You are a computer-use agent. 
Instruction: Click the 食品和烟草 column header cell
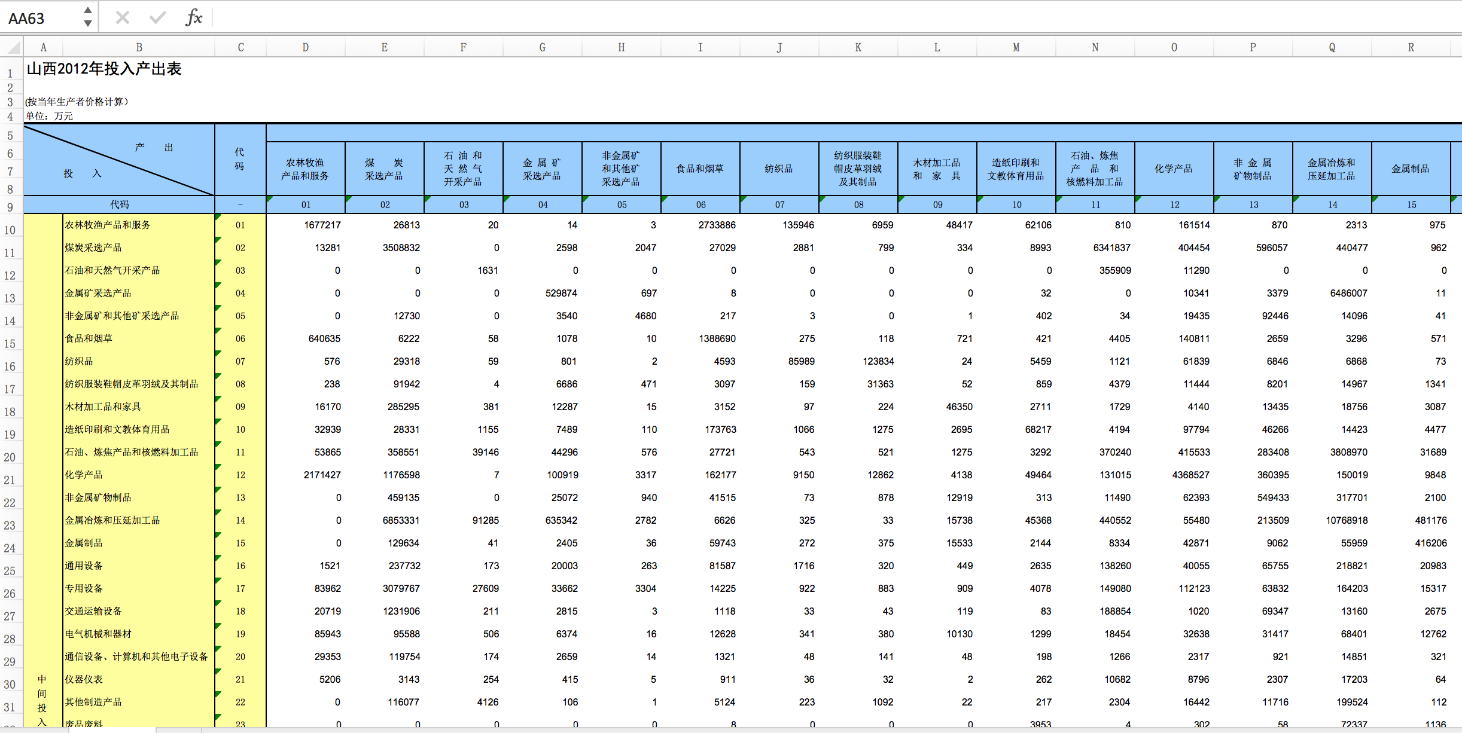click(x=700, y=169)
